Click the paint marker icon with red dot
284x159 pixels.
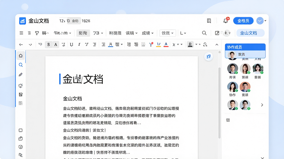tap(151, 44)
